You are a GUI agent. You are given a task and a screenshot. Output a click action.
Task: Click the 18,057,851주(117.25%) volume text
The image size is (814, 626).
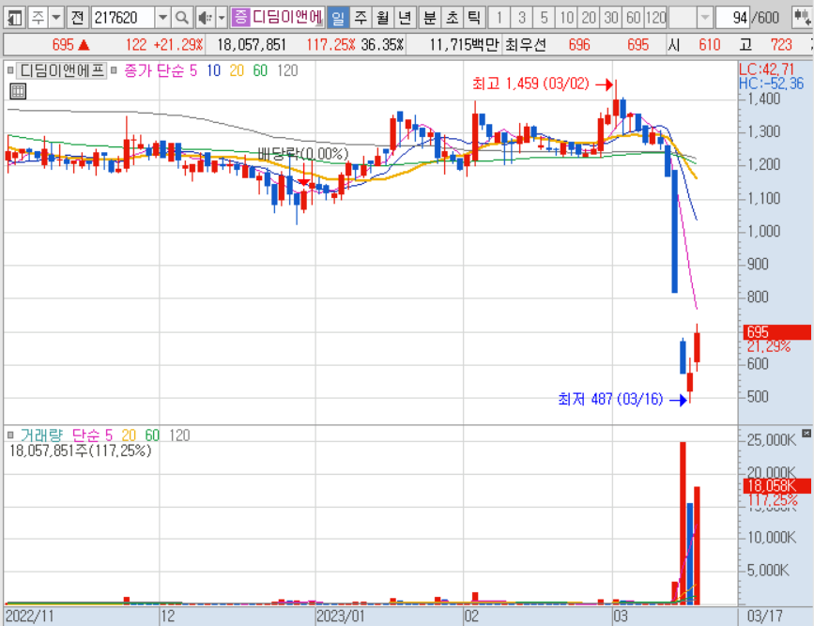pos(81,450)
